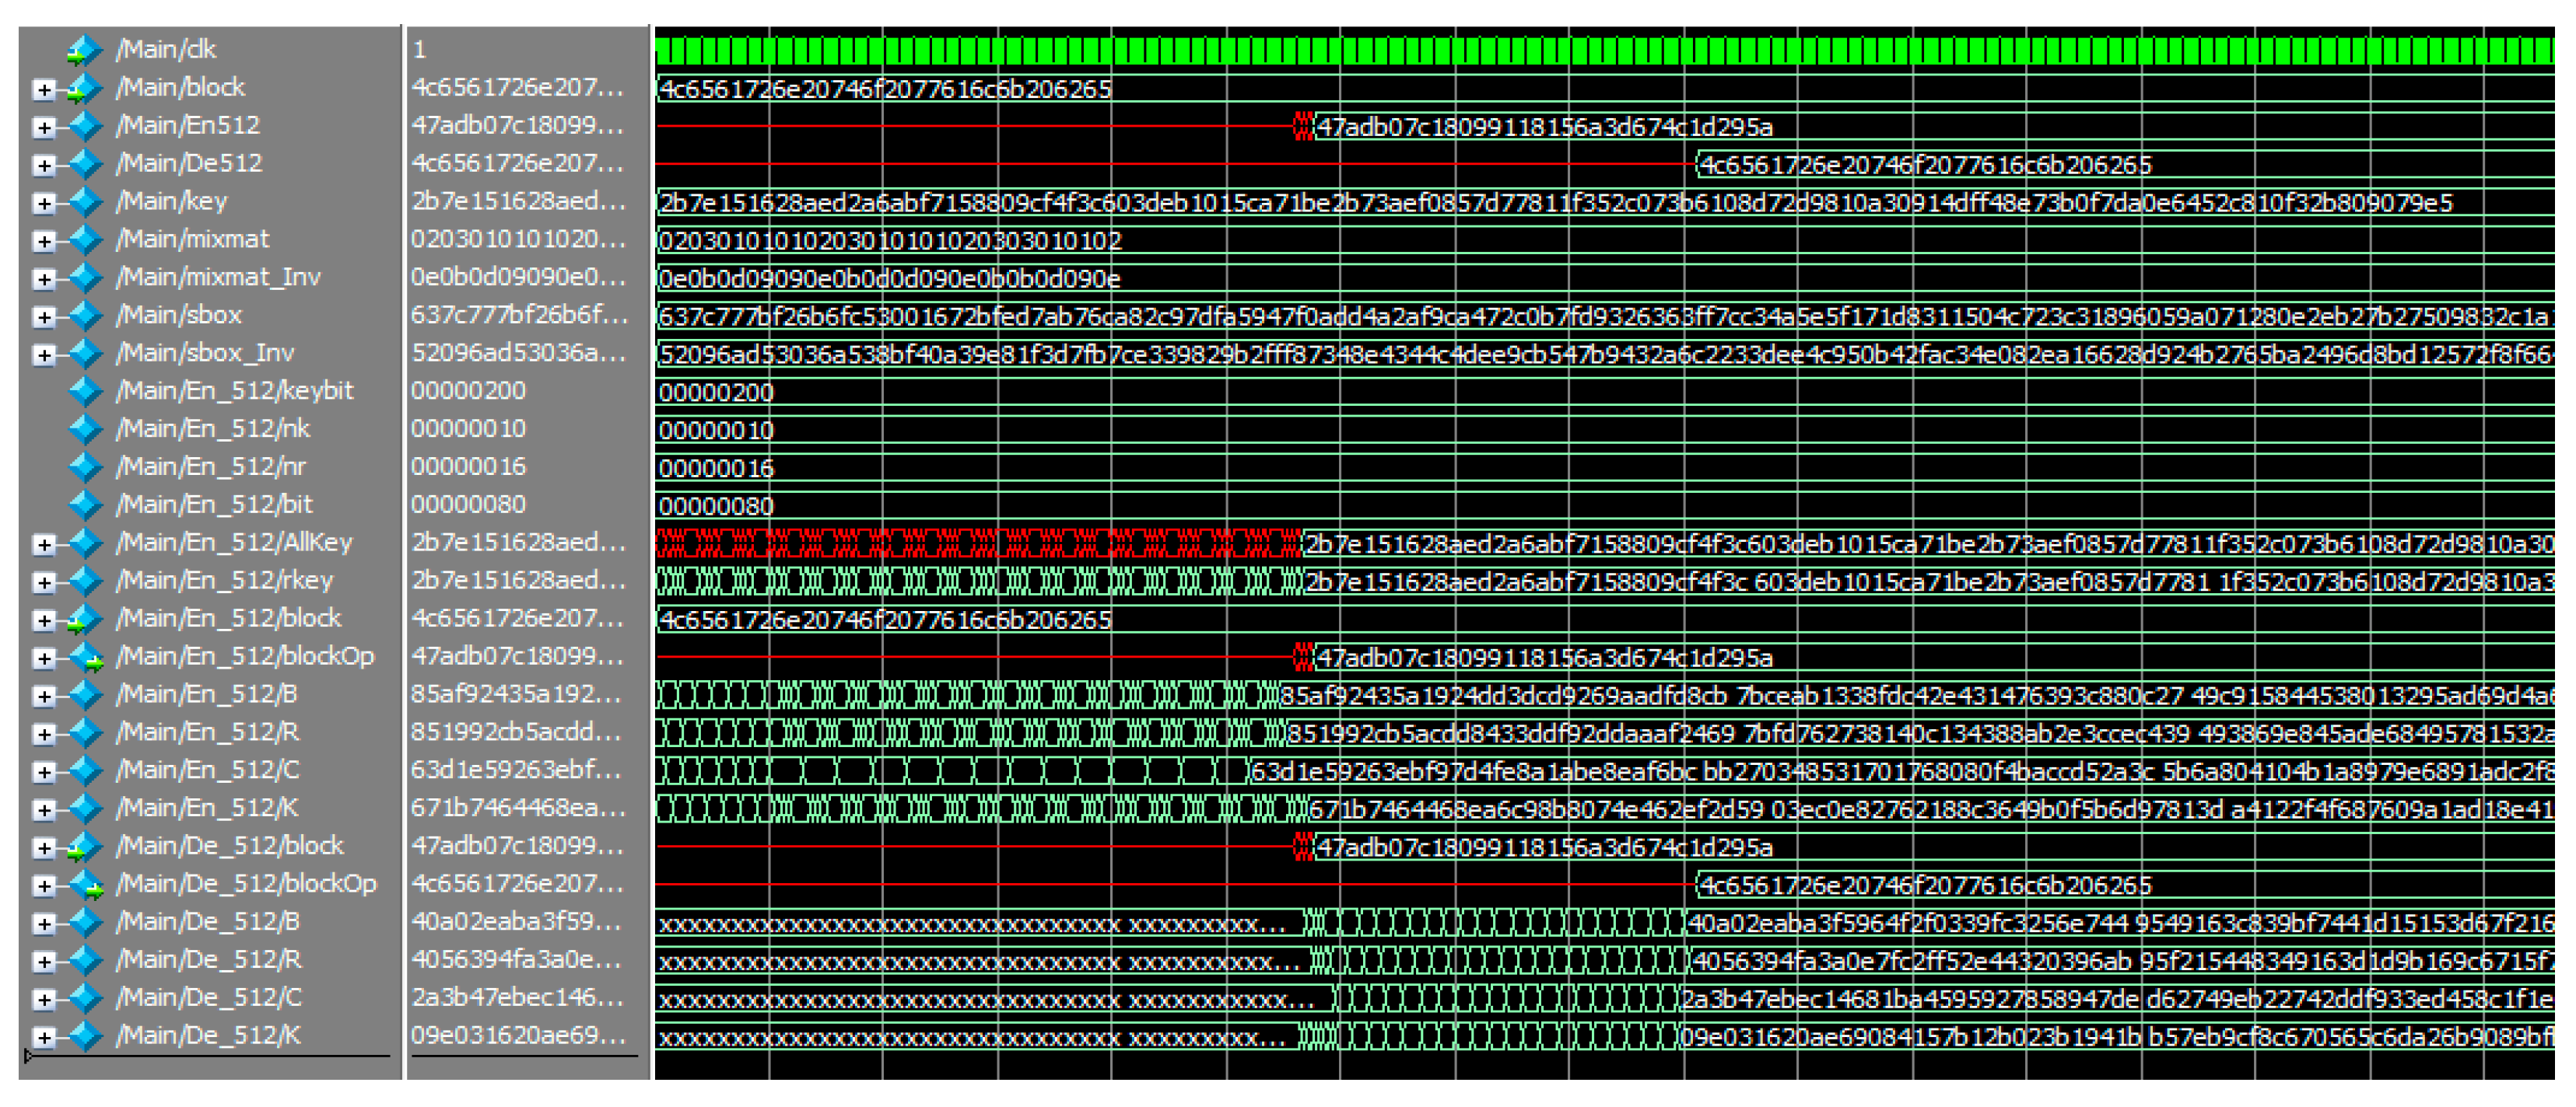Select the /Main/De512 signal row

[x=189, y=164]
